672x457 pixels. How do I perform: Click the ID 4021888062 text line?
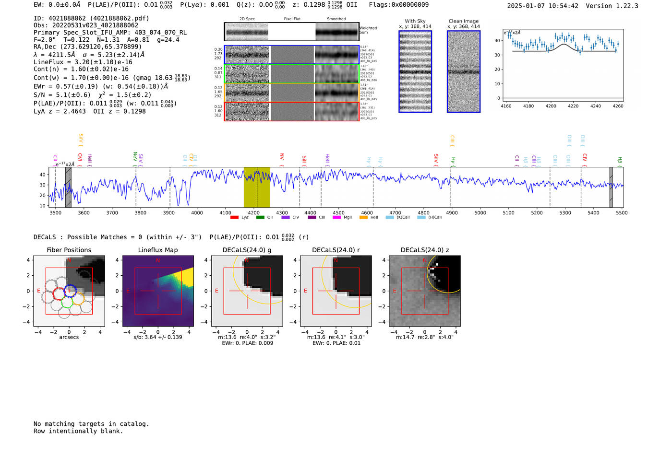(91, 18)
